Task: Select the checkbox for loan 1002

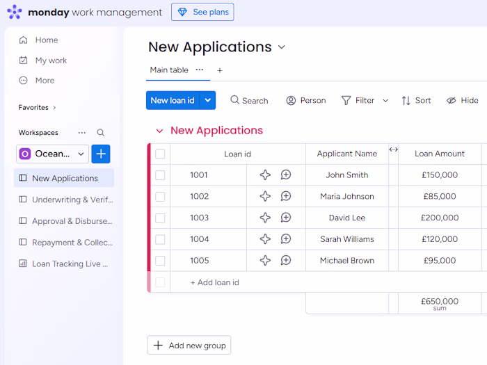Action: tap(160, 197)
